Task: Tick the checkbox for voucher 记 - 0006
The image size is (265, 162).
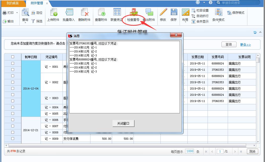Action: (x=13, y=120)
